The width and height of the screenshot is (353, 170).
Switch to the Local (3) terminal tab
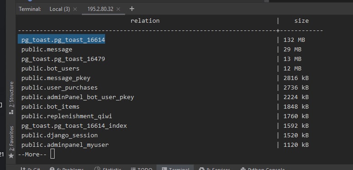point(60,9)
